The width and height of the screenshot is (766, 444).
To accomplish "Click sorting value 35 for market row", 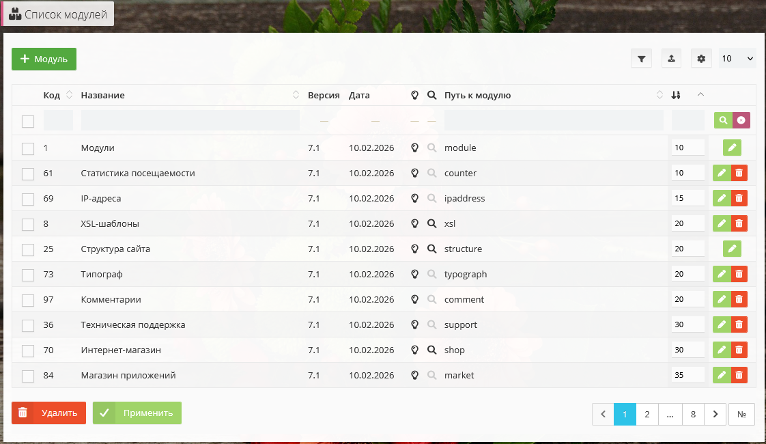I will point(688,375).
